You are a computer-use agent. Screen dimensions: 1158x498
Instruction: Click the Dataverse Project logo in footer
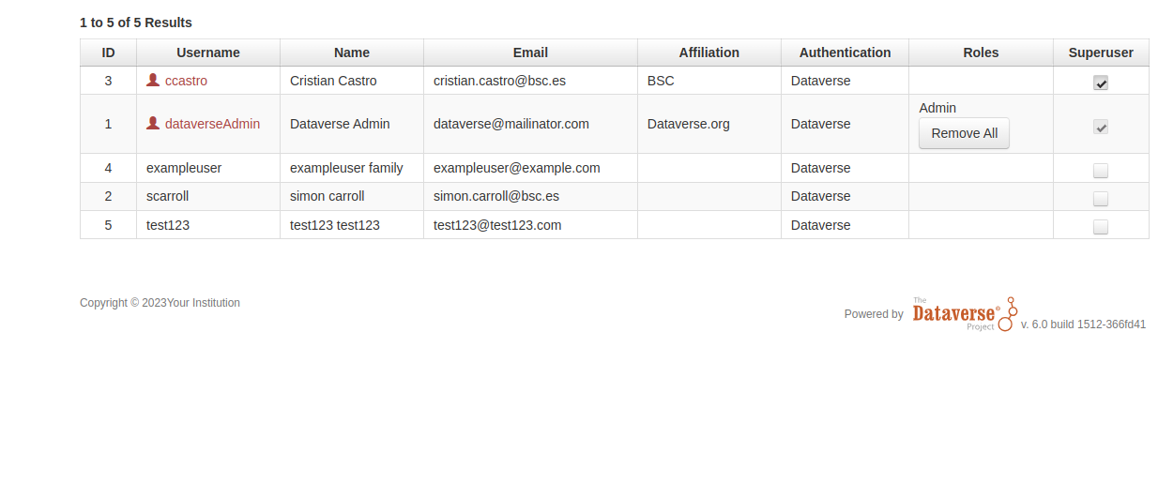[x=965, y=314]
